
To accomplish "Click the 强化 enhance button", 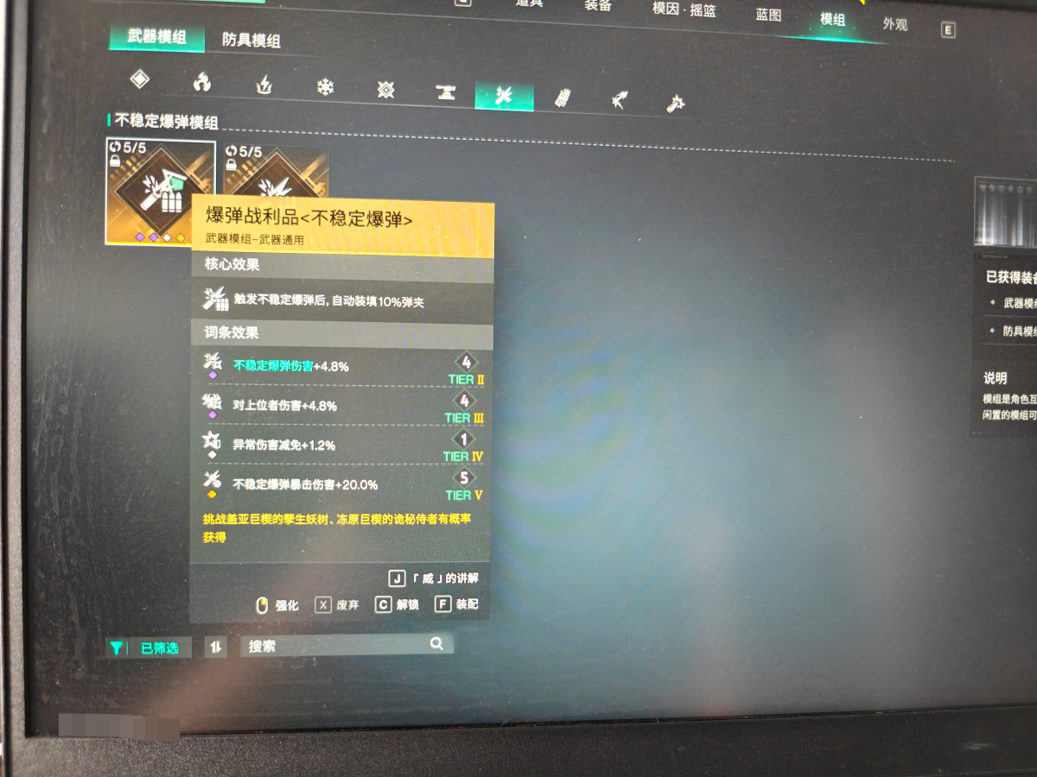I will tap(277, 605).
